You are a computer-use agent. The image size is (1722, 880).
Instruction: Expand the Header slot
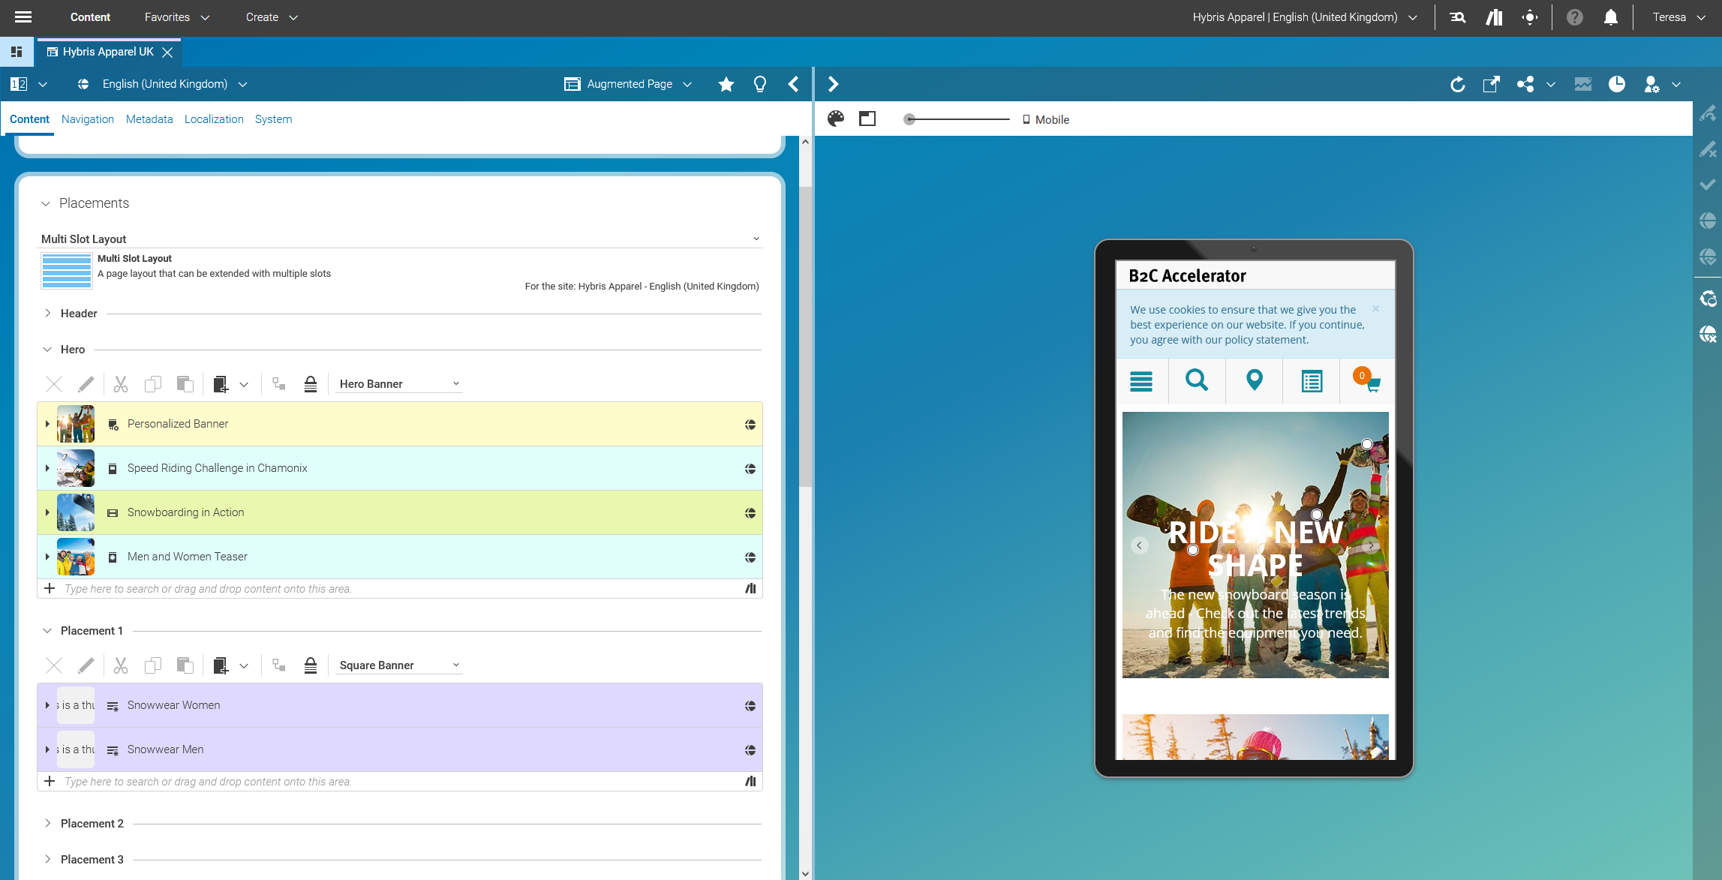pyautogui.click(x=48, y=313)
